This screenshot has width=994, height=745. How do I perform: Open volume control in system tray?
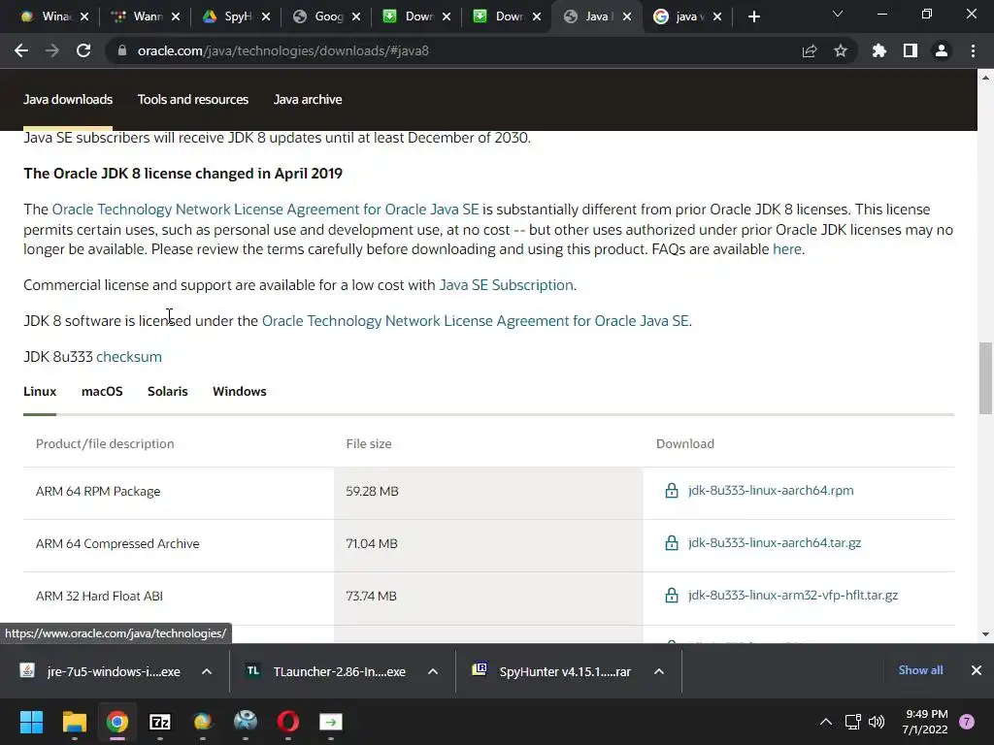pos(877,722)
